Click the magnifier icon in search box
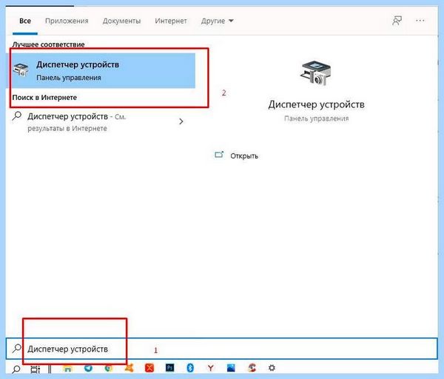 (x=17, y=349)
